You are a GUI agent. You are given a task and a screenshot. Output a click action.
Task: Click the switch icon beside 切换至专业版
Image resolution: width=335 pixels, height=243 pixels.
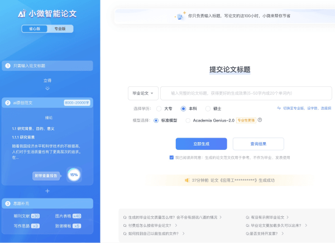point(279,108)
